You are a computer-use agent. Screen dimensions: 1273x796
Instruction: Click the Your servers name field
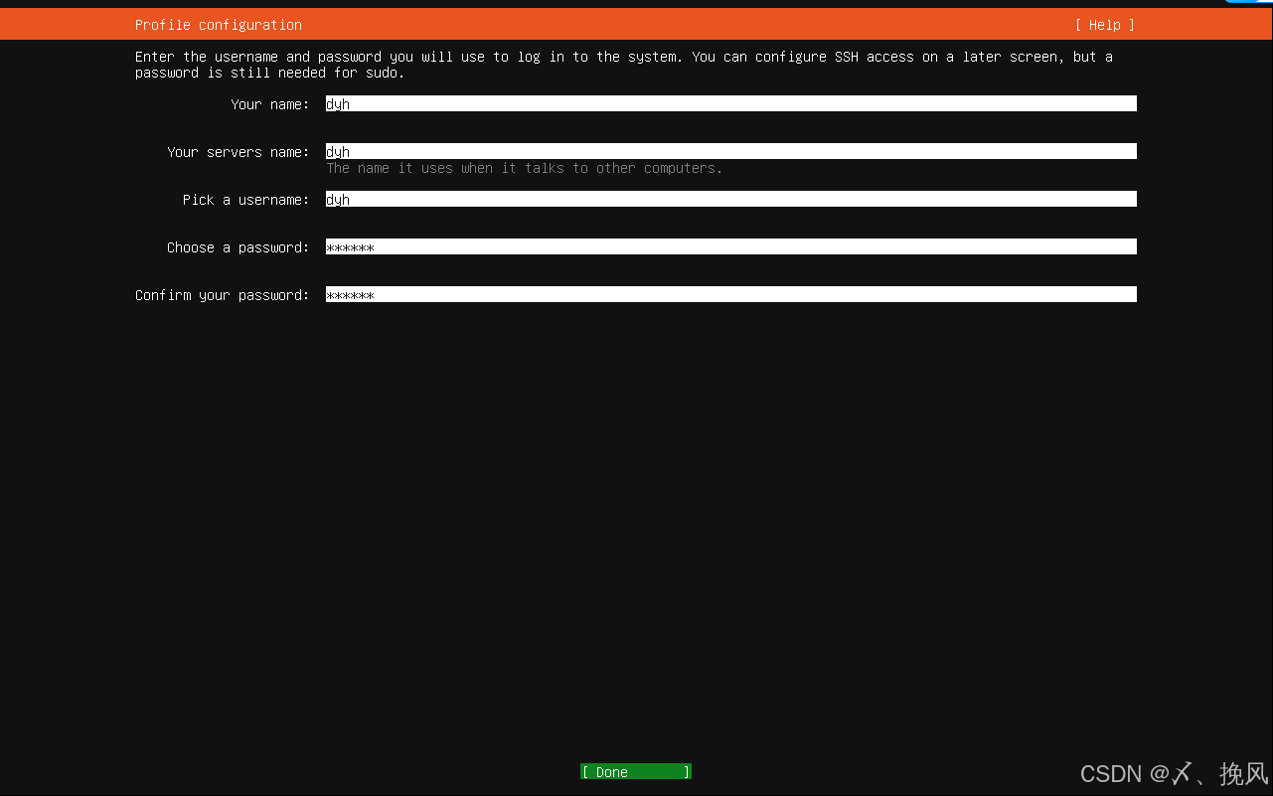pyautogui.click(x=730, y=150)
